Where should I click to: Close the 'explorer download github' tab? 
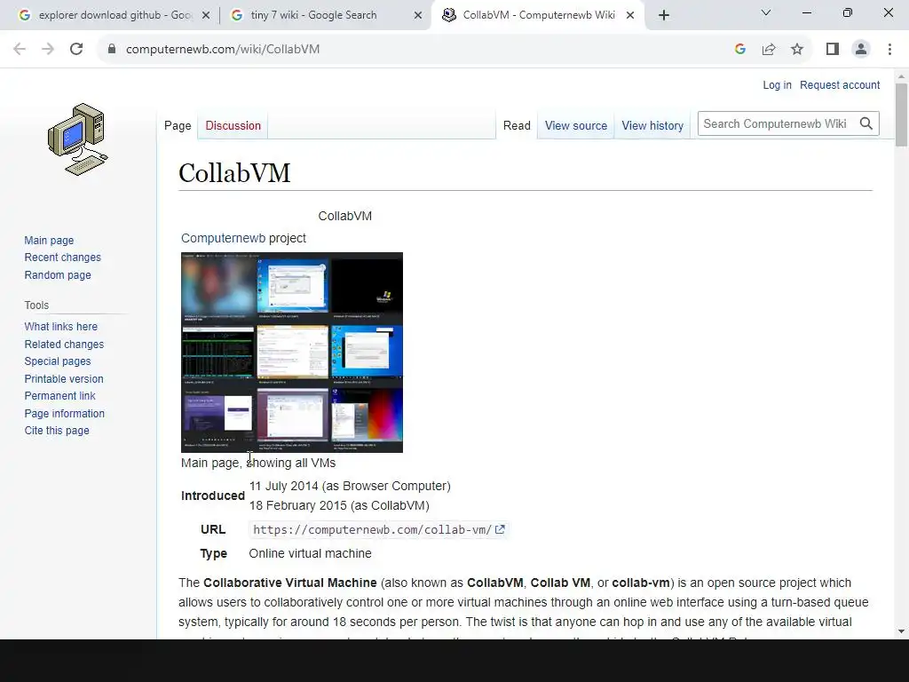click(206, 15)
